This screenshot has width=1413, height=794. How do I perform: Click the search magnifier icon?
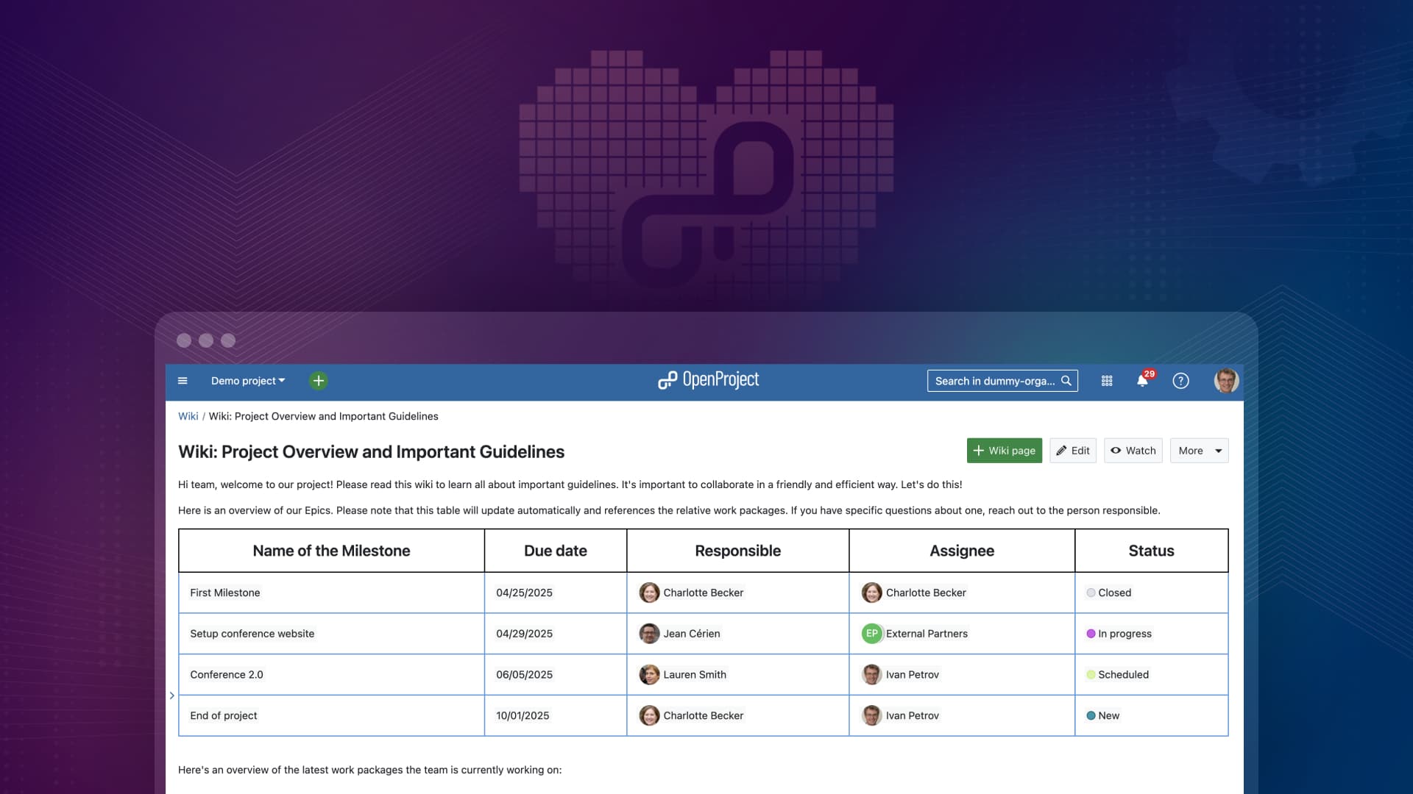[x=1066, y=381]
